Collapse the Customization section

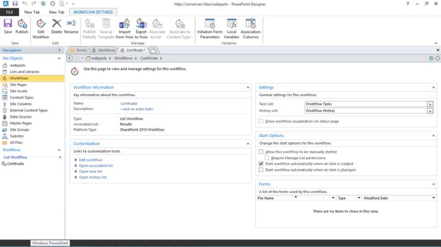pyautogui.click(x=248, y=143)
